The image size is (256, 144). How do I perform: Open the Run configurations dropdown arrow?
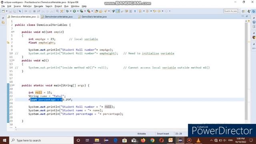(78, 11)
